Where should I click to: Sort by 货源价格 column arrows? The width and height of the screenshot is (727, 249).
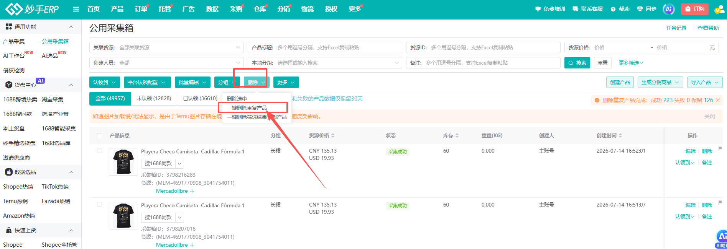click(333, 135)
